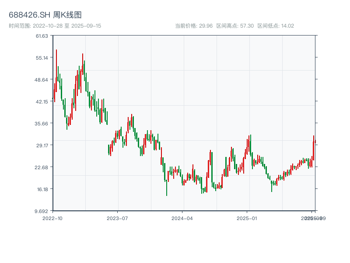Click the lowest green candlestick near 14.02 low
Viewport: 350px width, 263px height.
[167, 188]
